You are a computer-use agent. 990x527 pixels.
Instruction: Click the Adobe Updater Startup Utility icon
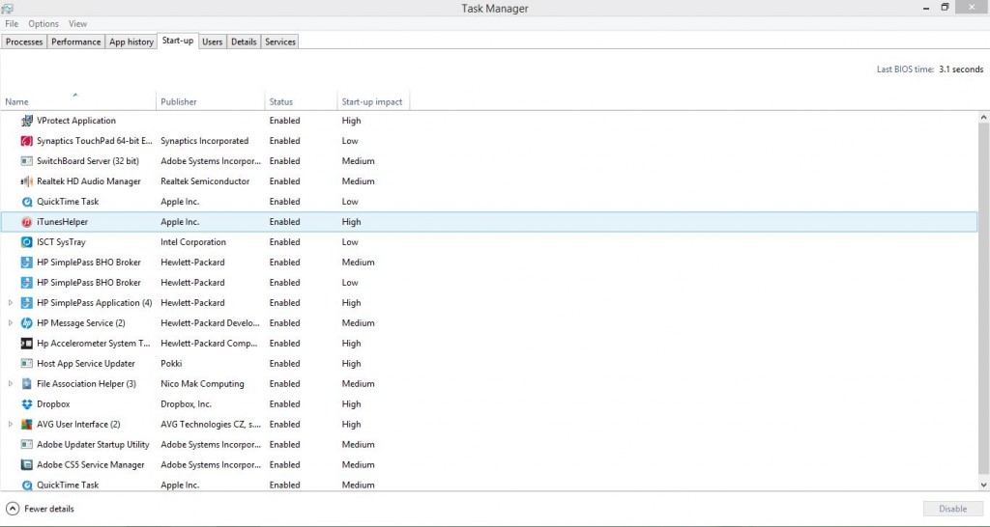26,444
